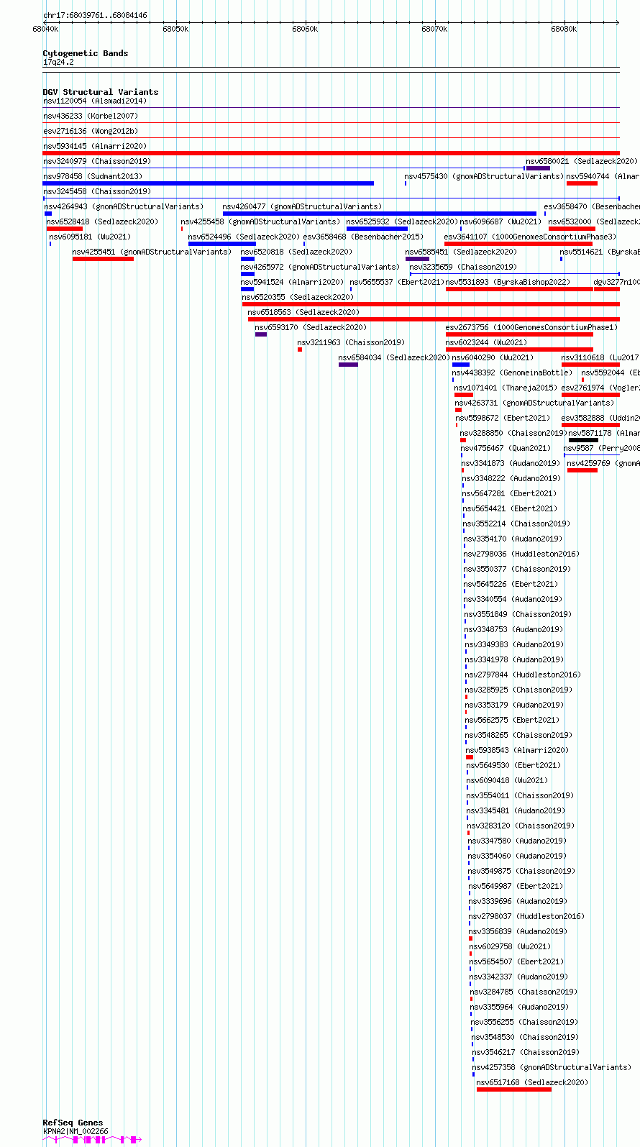
Task: Click nsv6520355 (Sedlazeck2020) label
Action: click(298, 297)
